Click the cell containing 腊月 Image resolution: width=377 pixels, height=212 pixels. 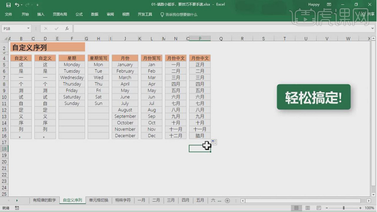click(200, 136)
